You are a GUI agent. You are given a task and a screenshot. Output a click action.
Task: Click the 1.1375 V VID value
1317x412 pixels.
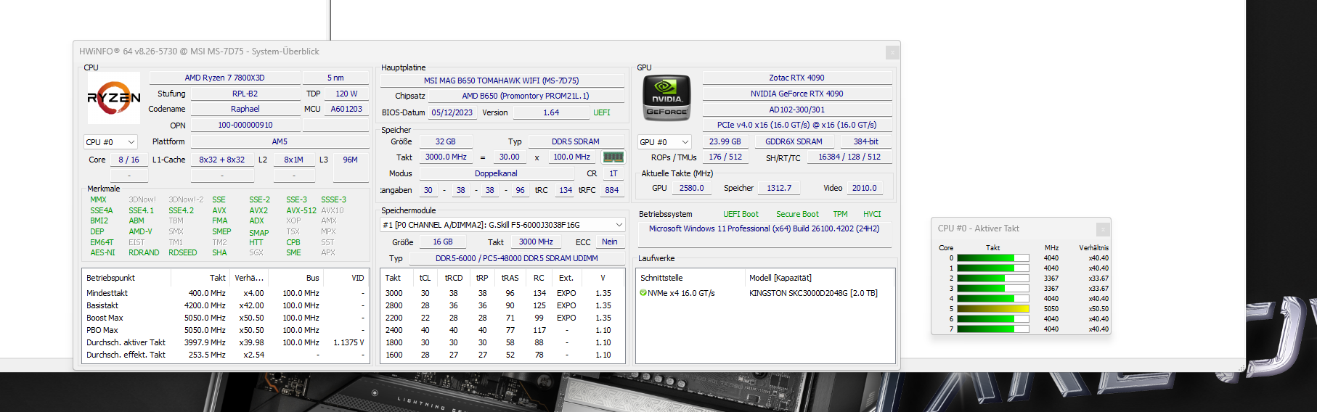pos(348,342)
